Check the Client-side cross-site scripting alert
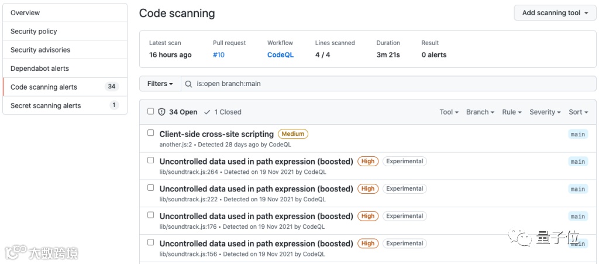The image size is (599, 264). [151, 133]
